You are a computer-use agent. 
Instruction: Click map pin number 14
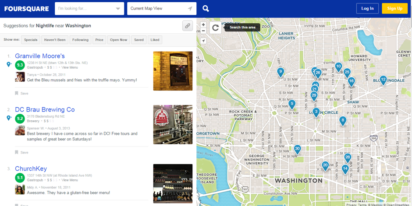345,169
